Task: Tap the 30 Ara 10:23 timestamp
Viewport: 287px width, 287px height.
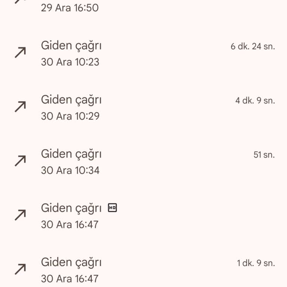Action: (70, 62)
